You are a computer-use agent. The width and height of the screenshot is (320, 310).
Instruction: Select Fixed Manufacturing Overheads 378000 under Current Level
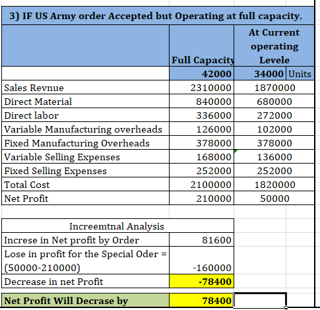274,142
